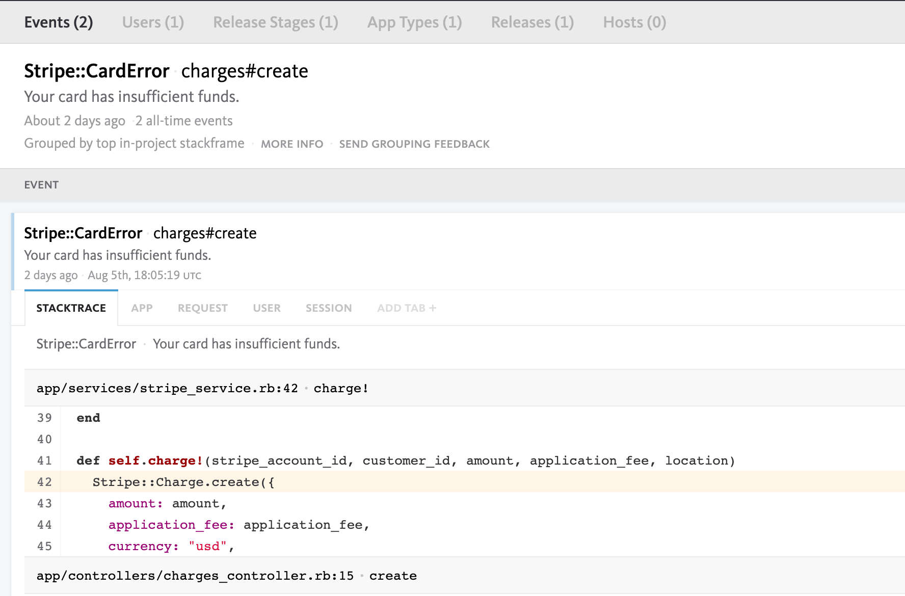This screenshot has width=905, height=596.
Task: Switch to the REQUEST tab
Action: point(203,308)
